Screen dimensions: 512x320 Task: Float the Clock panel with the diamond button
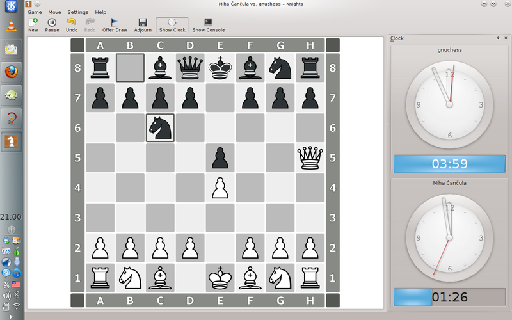click(x=498, y=38)
